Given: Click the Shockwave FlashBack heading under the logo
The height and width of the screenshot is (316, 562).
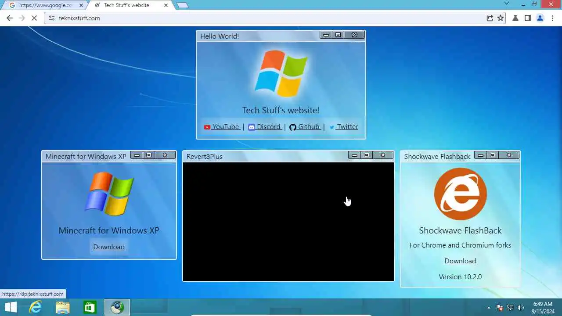Looking at the screenshot, I should (x=460, y=230).
